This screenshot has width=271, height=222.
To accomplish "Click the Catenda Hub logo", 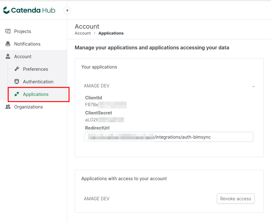I will point(29,10).
